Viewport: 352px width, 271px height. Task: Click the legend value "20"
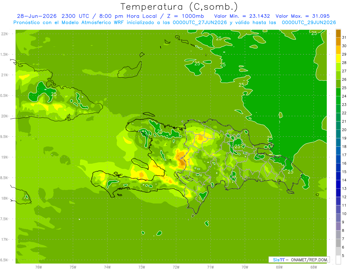344,130
